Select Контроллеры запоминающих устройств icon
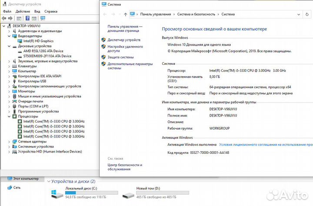 [14, 86]
